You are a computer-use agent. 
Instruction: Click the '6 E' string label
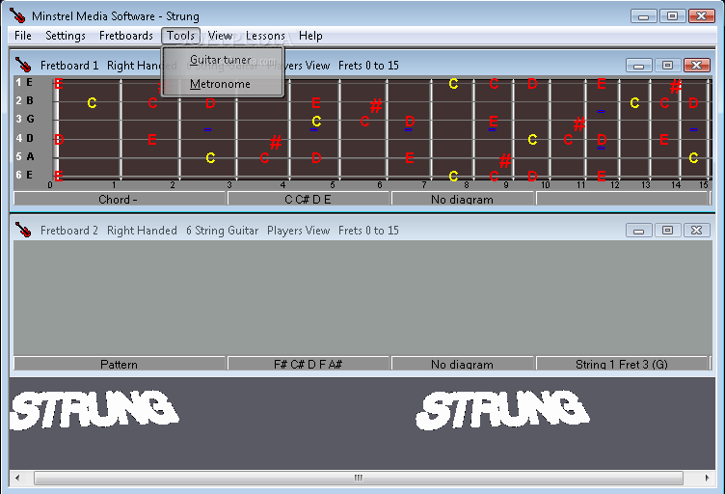[24, 175]
